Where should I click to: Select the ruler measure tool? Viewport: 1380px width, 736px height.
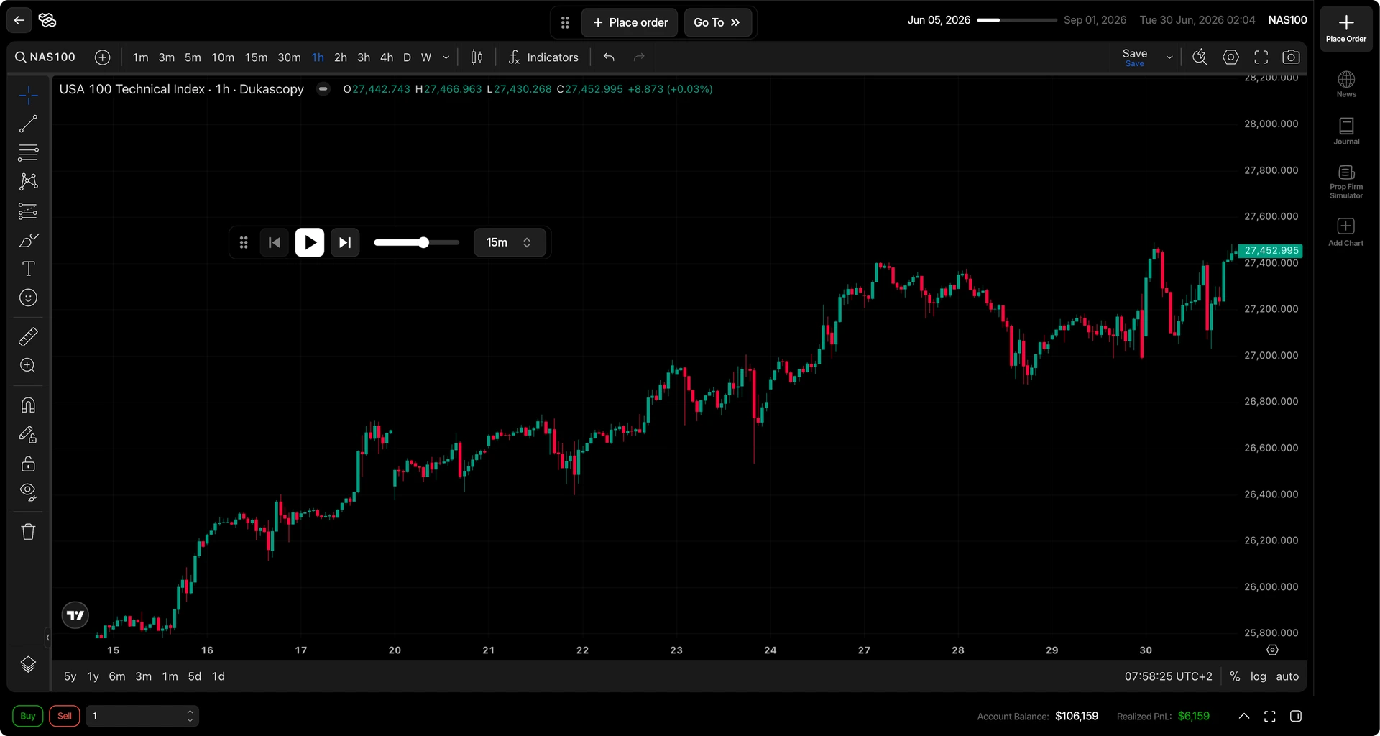click(x=28, y=336)
